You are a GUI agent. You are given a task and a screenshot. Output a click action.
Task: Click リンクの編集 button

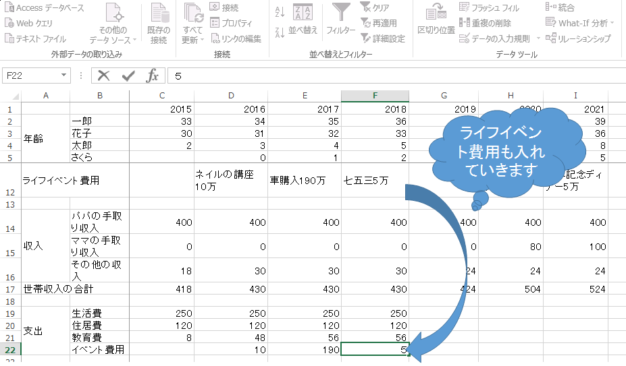coord(236,38)
